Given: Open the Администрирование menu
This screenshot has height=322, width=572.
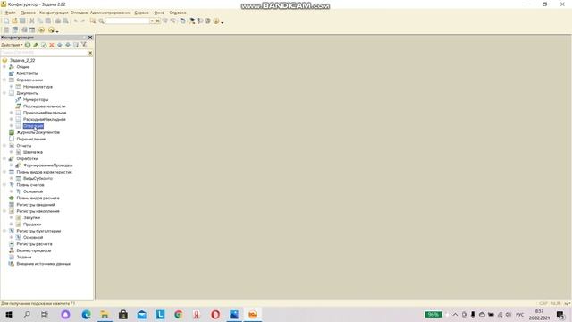Looking at the screenshot, I should point(110,13).
